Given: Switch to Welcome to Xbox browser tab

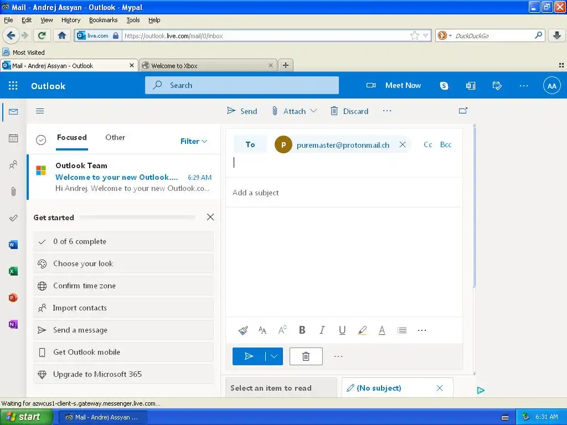Looking at the screenshot, I should 208,65.
